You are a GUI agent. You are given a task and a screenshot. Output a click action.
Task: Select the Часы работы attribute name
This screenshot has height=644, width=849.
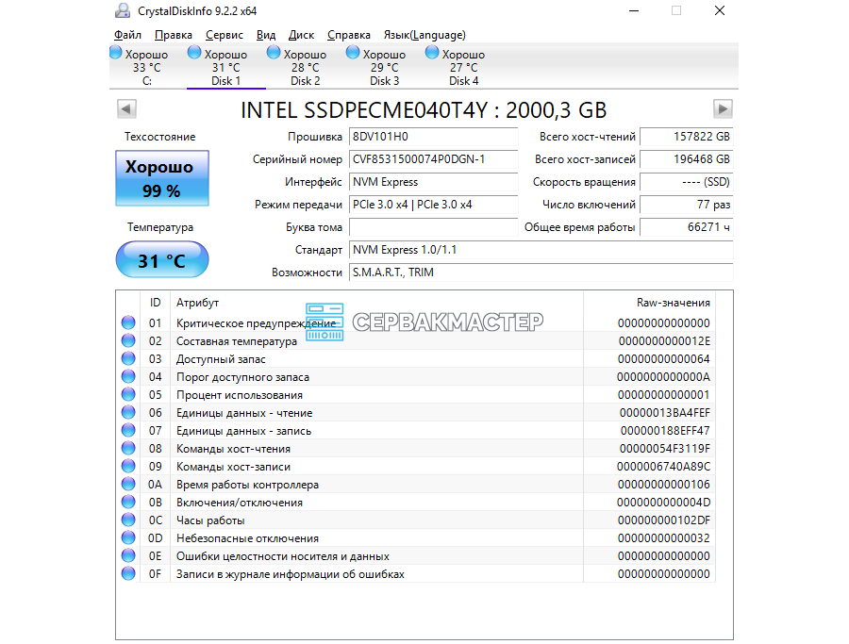[210, 520]
